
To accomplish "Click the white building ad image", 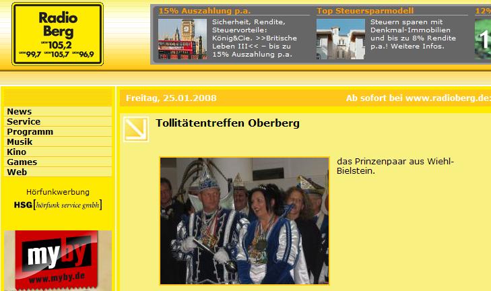I will [x=341, y=39].
